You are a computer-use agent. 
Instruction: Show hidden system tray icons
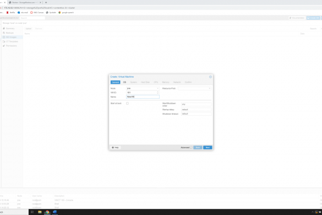click(x=313, y=212)
